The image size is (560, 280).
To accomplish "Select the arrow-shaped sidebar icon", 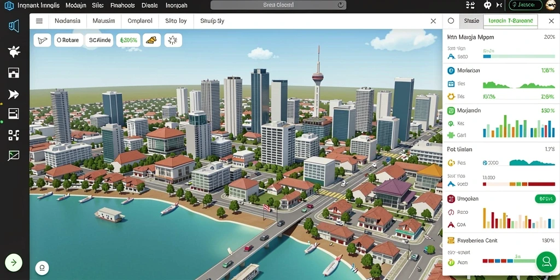I will [14, 94].
